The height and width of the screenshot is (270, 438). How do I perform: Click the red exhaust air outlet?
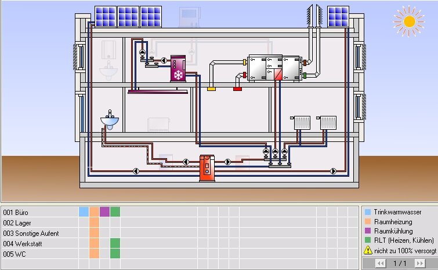pyautogui.click(x=237, y=89)
